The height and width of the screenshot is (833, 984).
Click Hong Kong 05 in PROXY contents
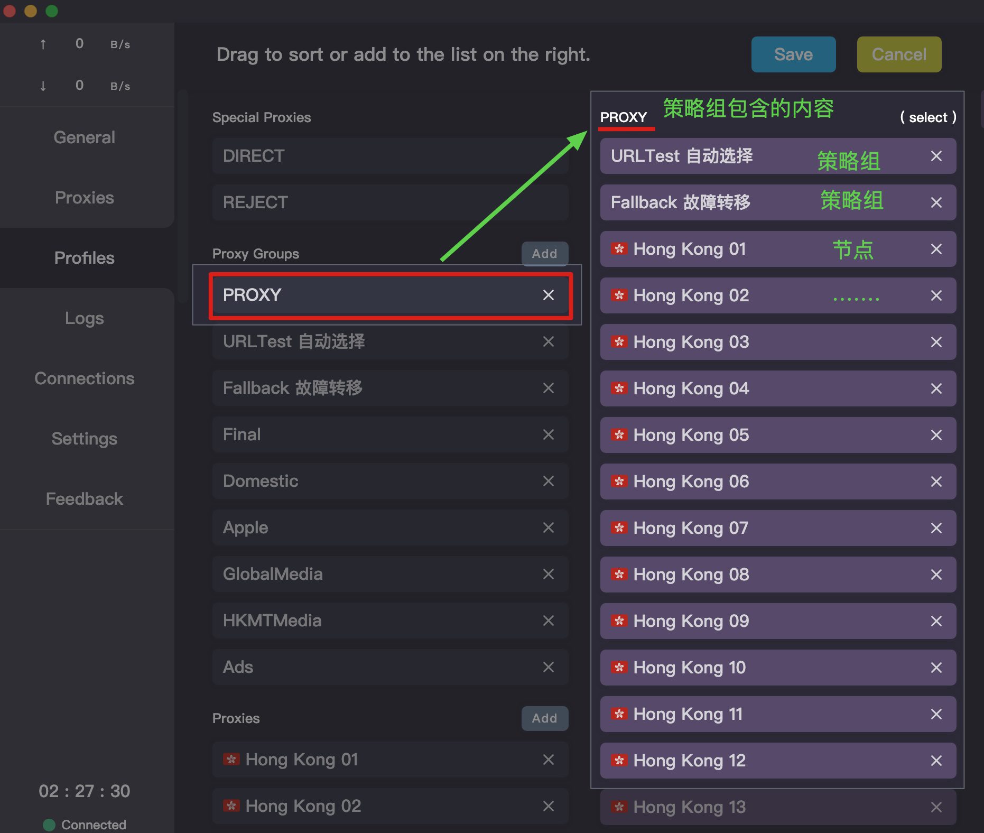click(778, 435)
